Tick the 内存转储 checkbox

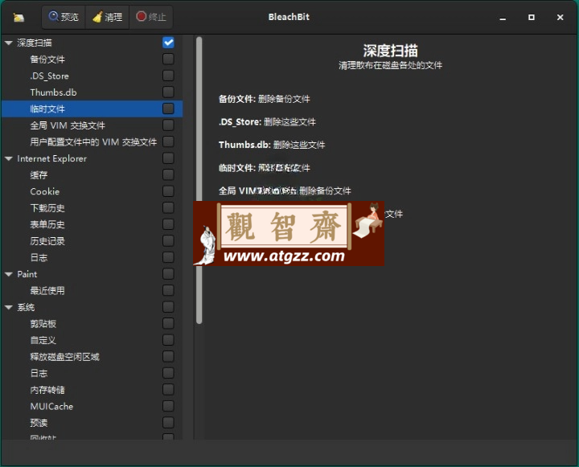pos(168,390)
